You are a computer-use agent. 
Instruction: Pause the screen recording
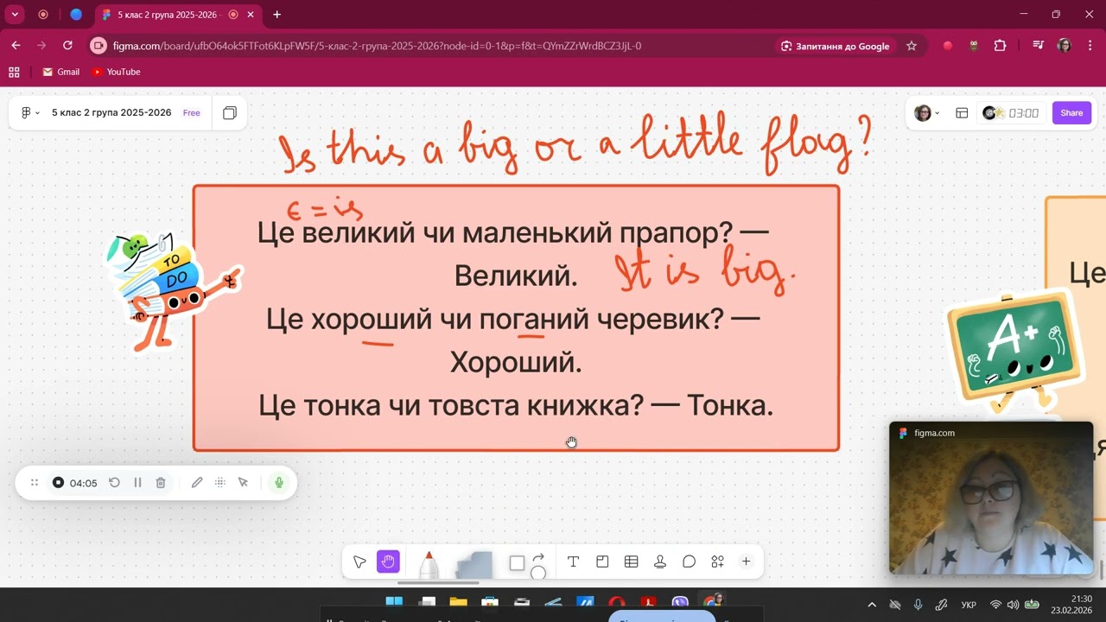[137, 483]
